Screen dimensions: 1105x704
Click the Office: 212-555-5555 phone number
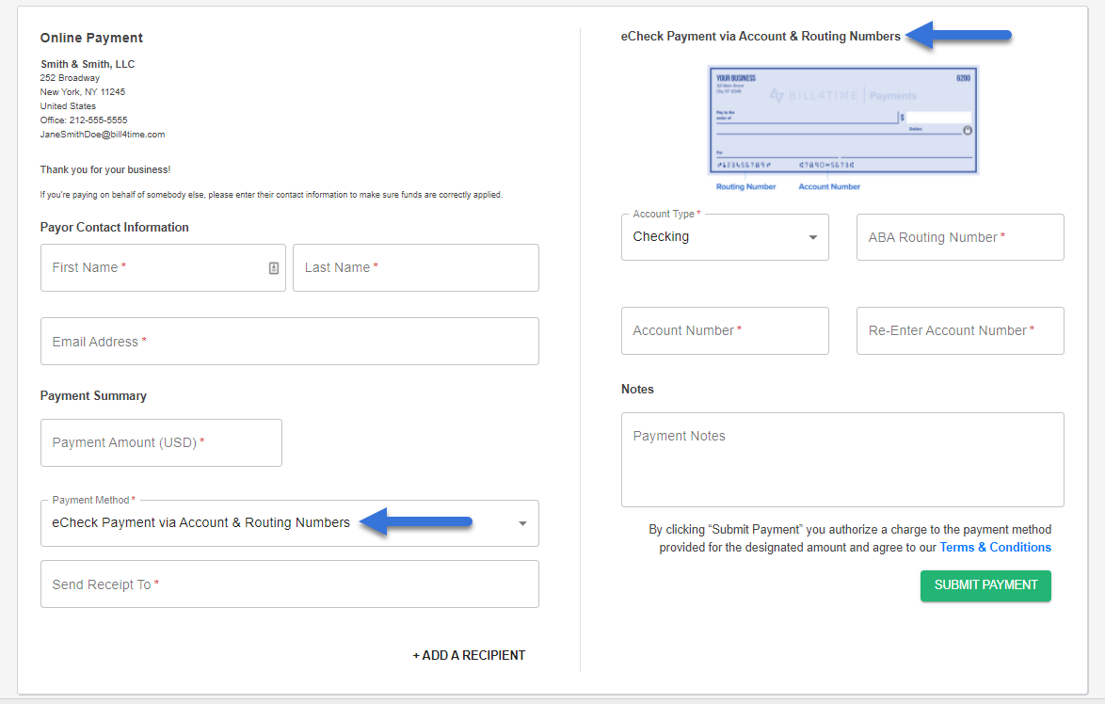[84, 120]
